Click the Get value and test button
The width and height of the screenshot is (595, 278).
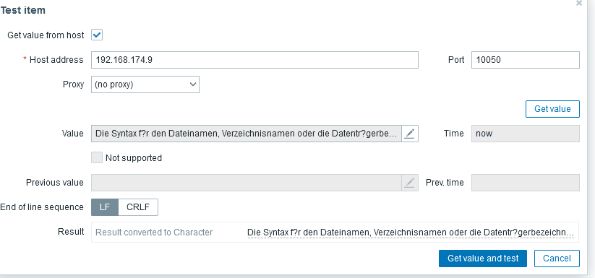tap(483, 259)
